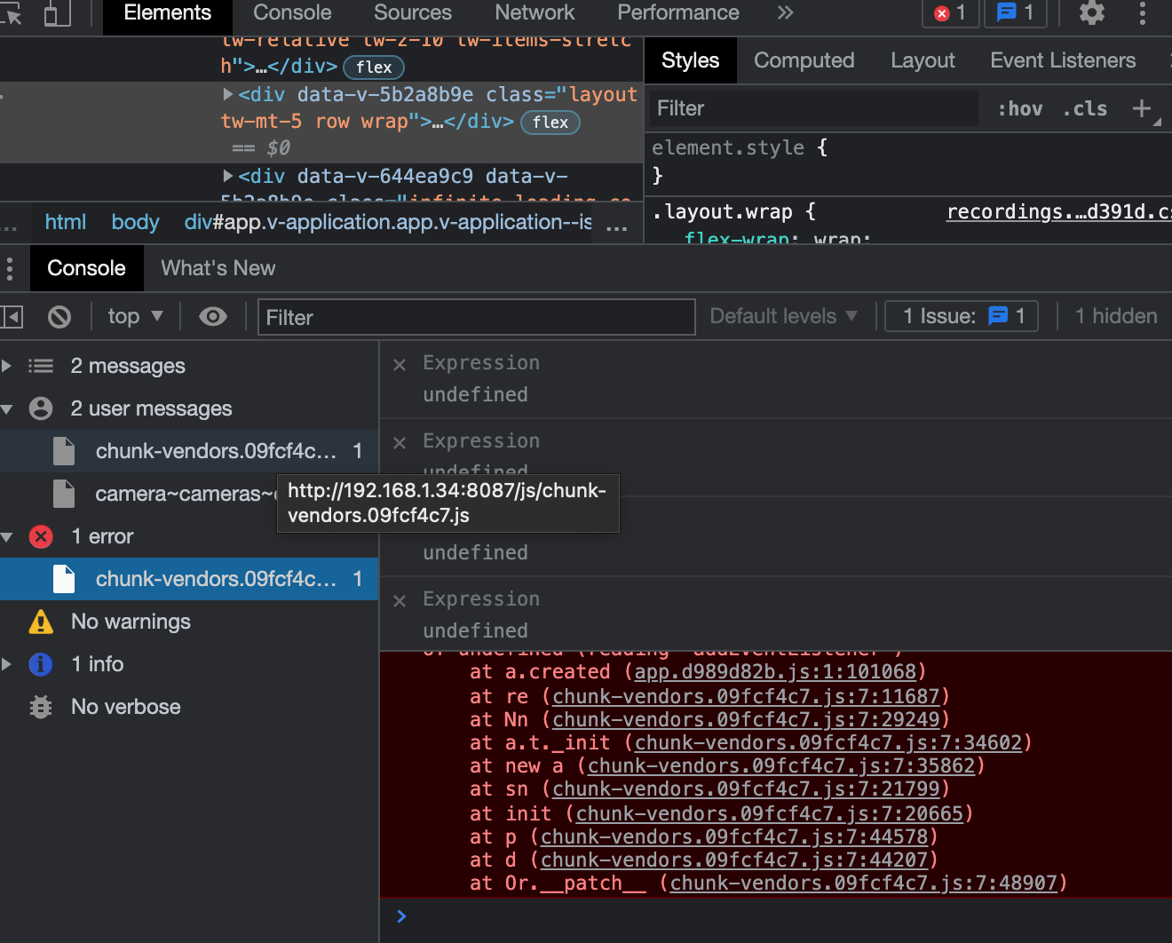Open the top JavaScript context dropdown

(x=135, y=317)
